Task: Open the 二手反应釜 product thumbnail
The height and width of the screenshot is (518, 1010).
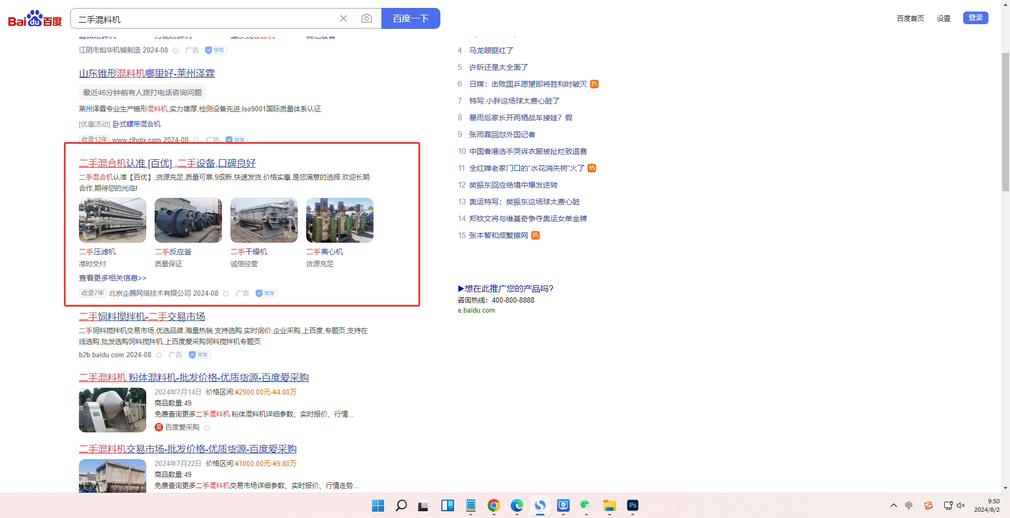Action: point(188,220)
